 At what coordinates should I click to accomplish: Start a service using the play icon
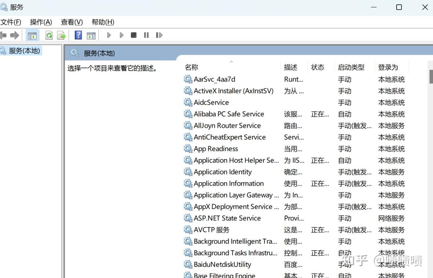point(109,35)
